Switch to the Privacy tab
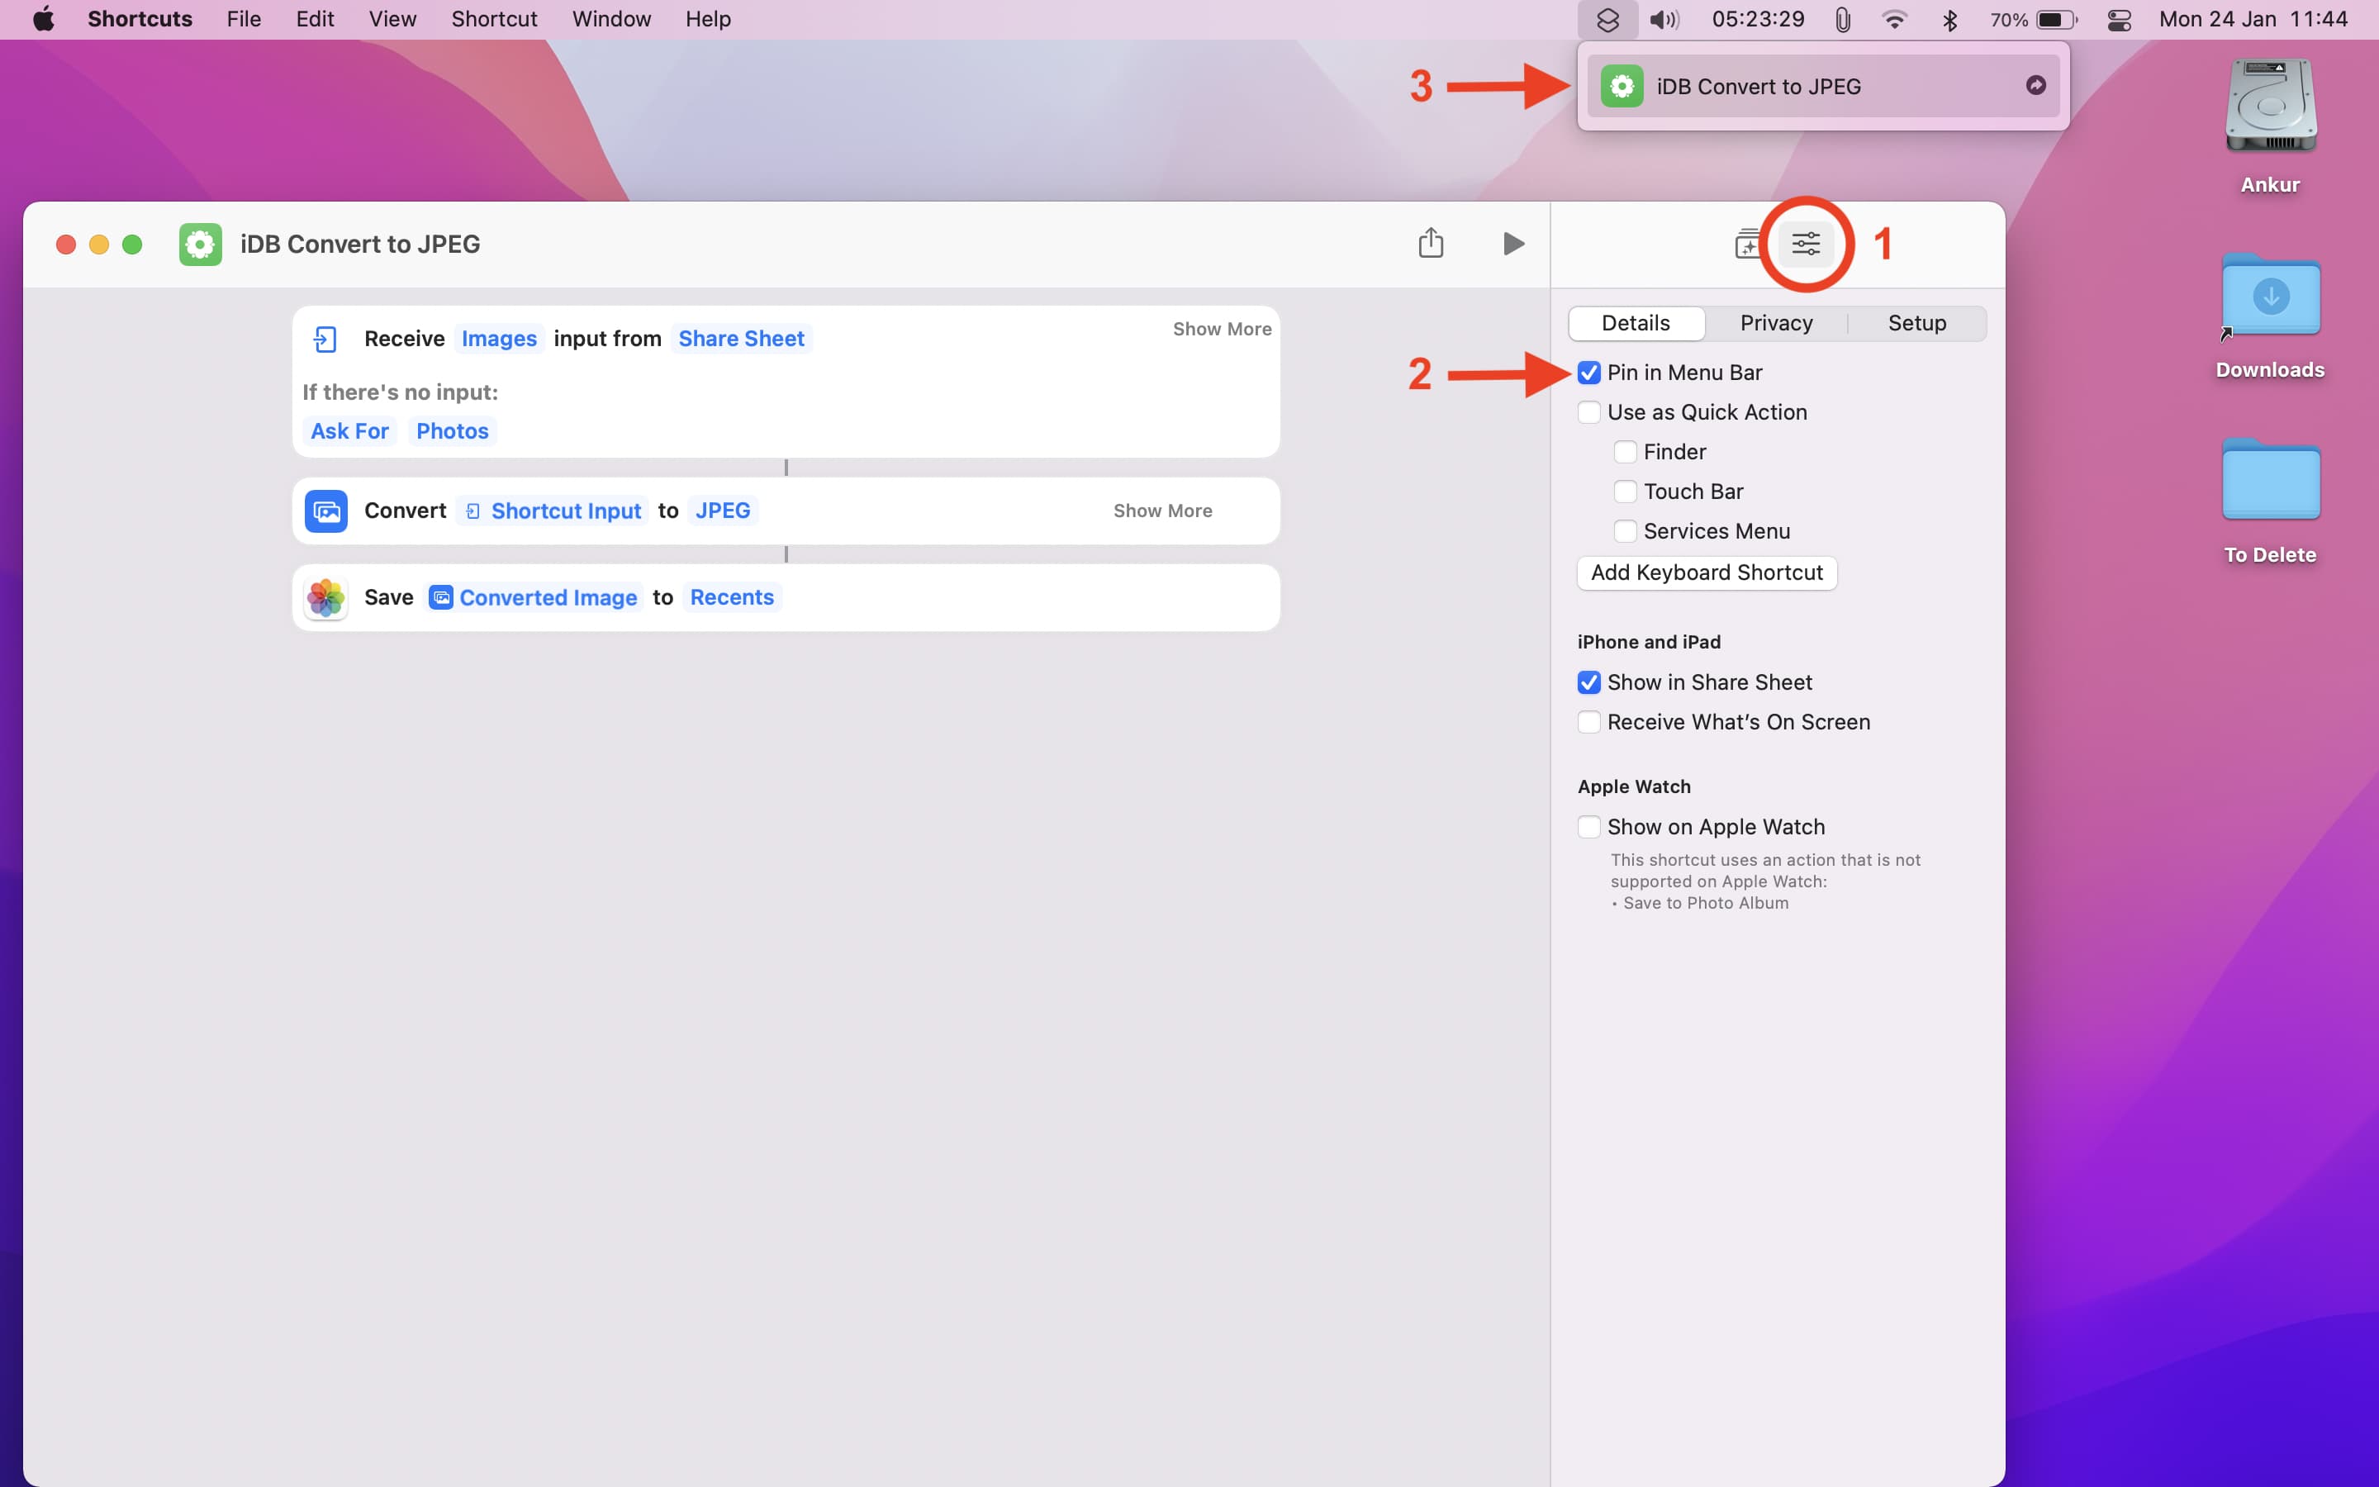This screenshot has width=2379, height=1487. pyautogui.click(x=1775, y=324)
